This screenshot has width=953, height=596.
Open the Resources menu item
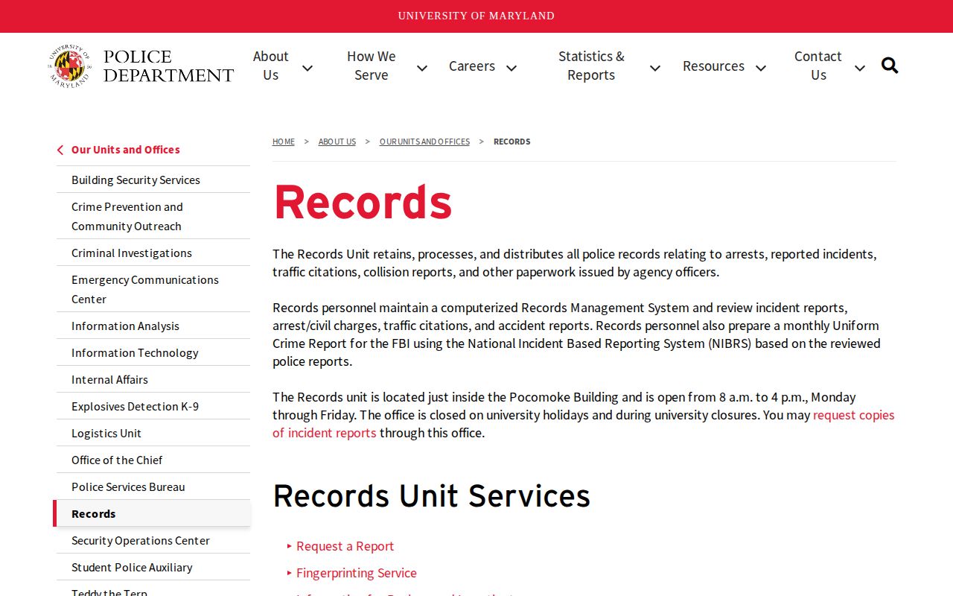pos(713,66)
